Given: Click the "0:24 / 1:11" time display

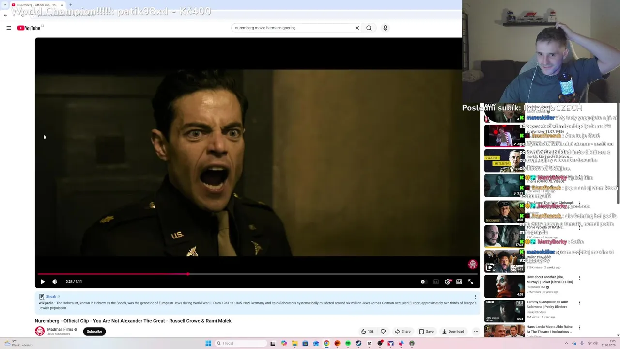Looking at the screenshot, I should [x=74, y=282].
